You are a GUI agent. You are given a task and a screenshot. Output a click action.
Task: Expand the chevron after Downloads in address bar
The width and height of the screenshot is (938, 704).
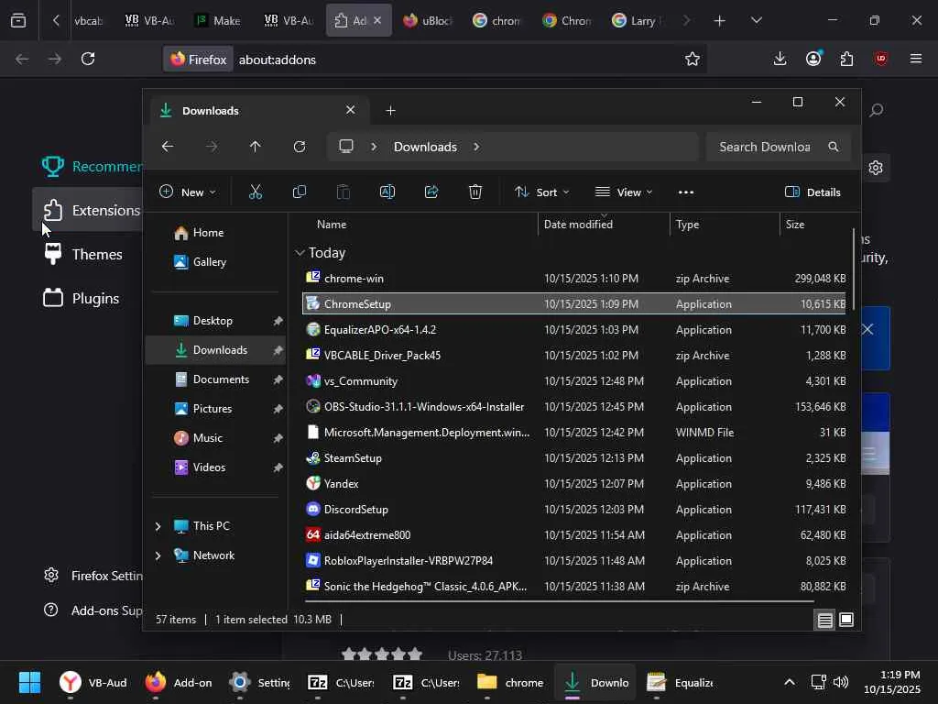(476, 147)
